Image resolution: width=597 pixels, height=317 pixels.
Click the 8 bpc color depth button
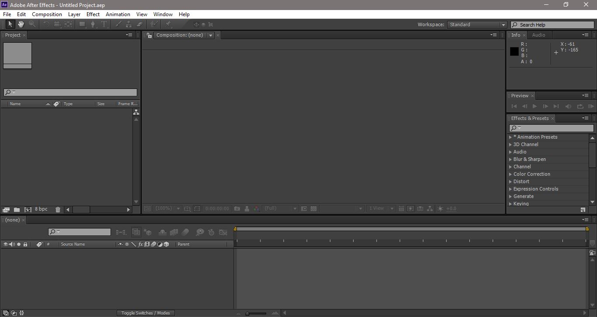point(41,209)
